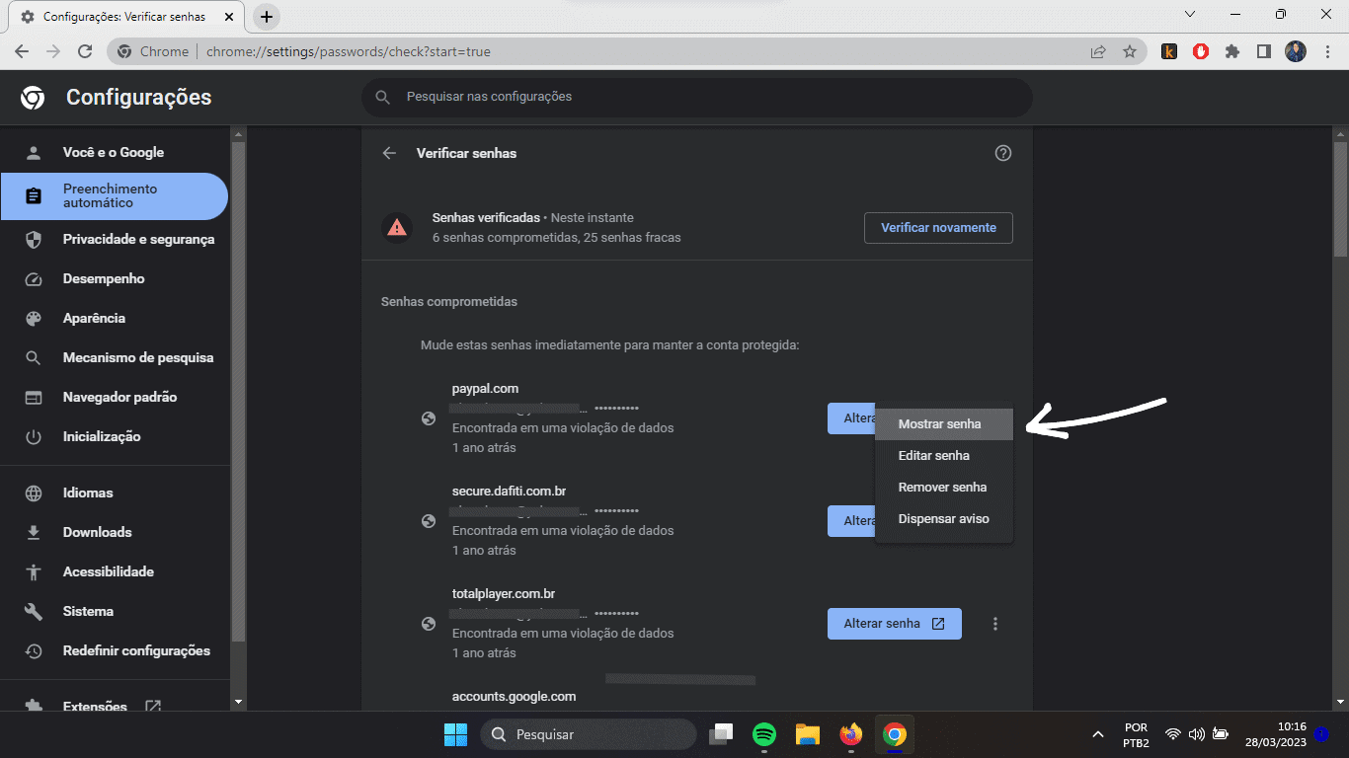Open Windows Start menu

(x=455, y=734)
